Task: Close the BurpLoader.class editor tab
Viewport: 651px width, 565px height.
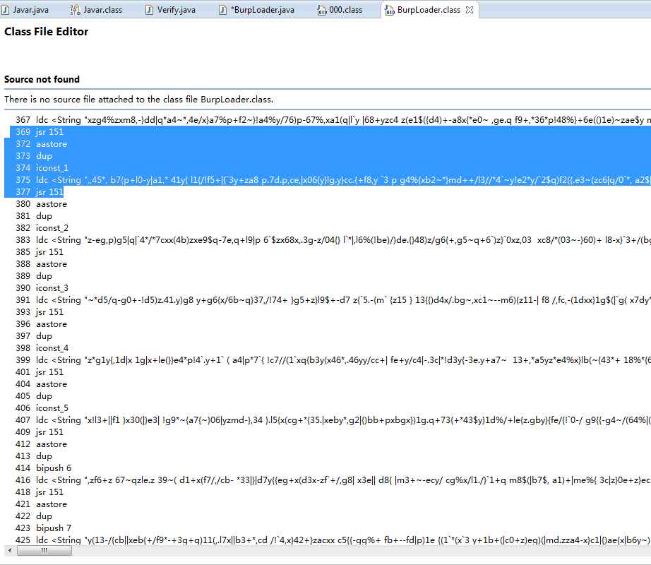Action: [470, 10]
